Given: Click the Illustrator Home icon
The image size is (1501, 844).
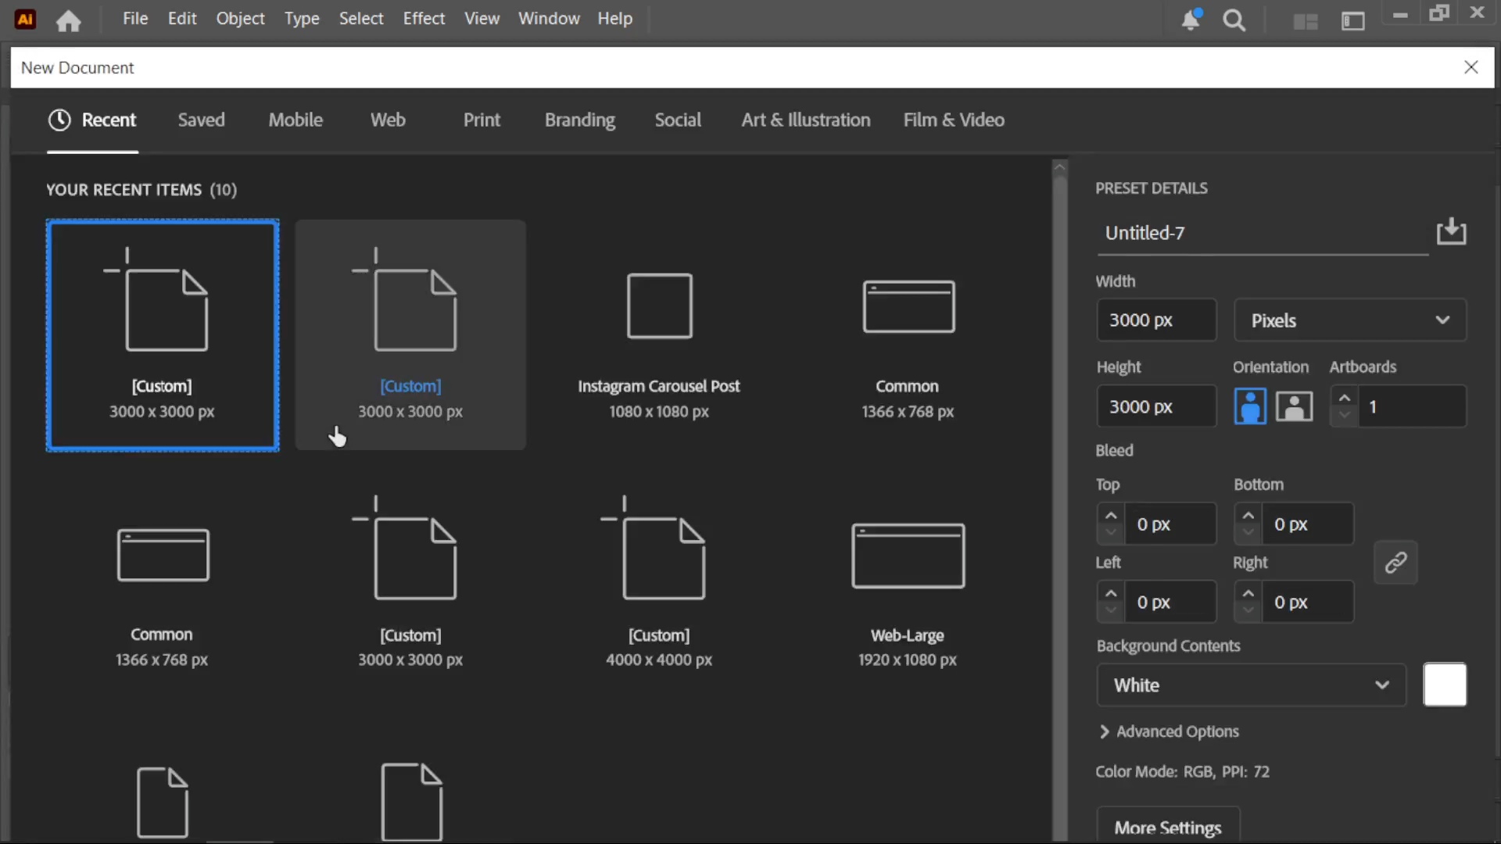Looking at the screenshot, I should [x=69, y=20].
